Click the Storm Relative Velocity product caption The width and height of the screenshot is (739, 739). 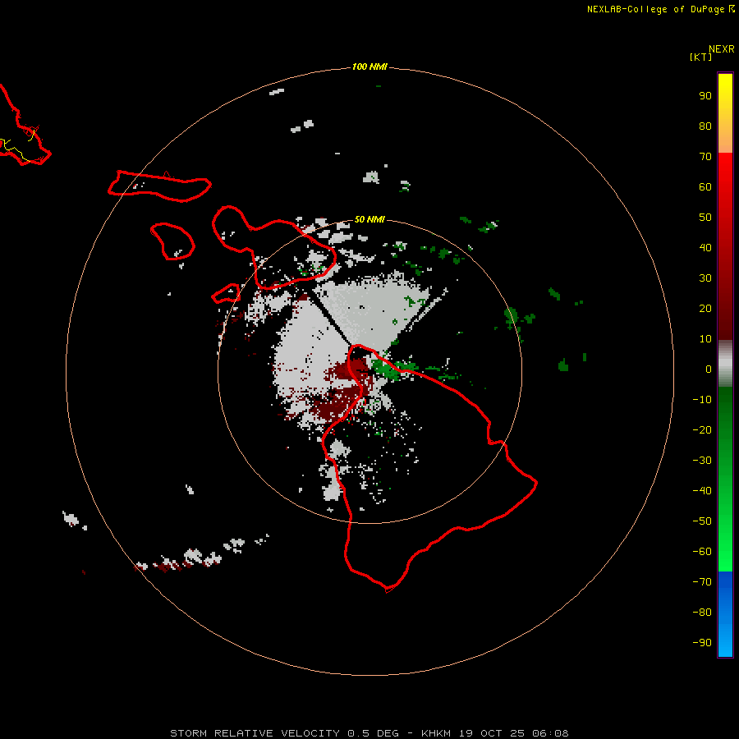369,733
